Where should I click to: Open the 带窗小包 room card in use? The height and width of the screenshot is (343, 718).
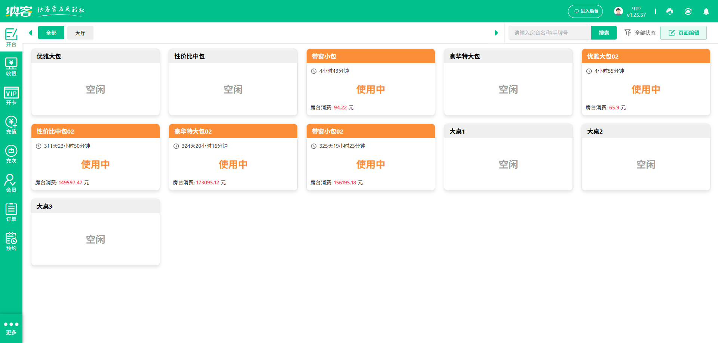pyautogui.click(x=370, y=82)
